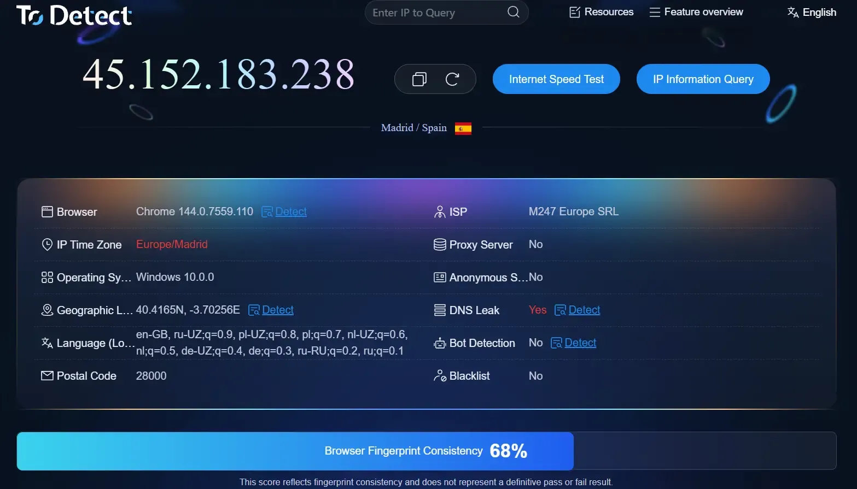The image size is (857, 489).
Task: Focus the Enter IP to Query field
Action: tap(435, 13)
